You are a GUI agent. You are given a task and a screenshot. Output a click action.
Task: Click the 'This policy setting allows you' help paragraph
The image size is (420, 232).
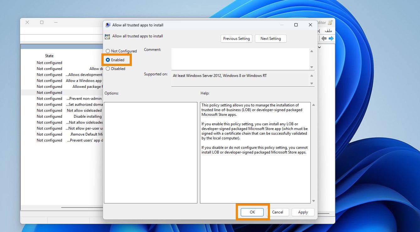(x=252, y=110)
